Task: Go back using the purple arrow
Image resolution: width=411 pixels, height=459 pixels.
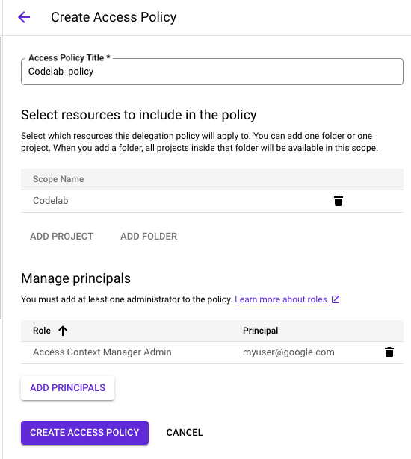Action: click(x=24, y=17)
